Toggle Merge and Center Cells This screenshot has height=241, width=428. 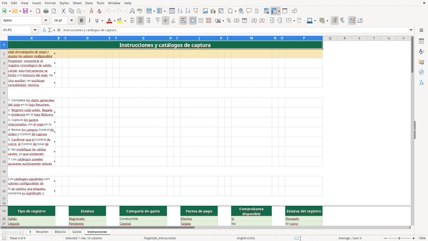[x=193, y=21]
